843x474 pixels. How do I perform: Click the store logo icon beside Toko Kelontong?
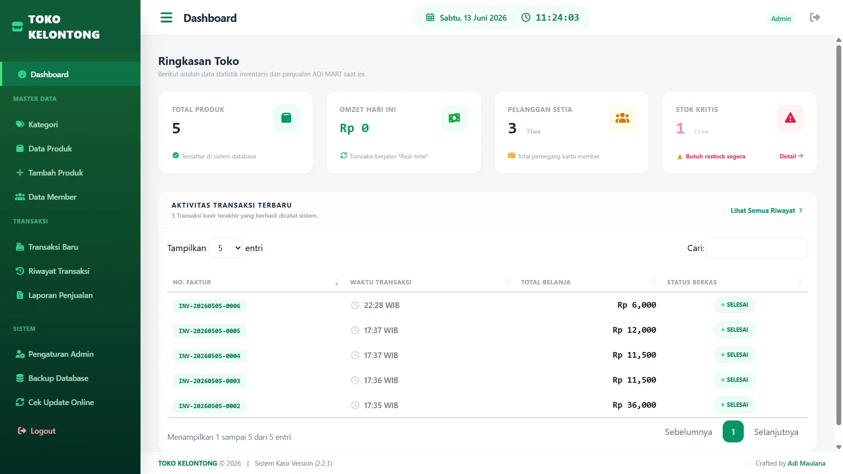[17, 27]
